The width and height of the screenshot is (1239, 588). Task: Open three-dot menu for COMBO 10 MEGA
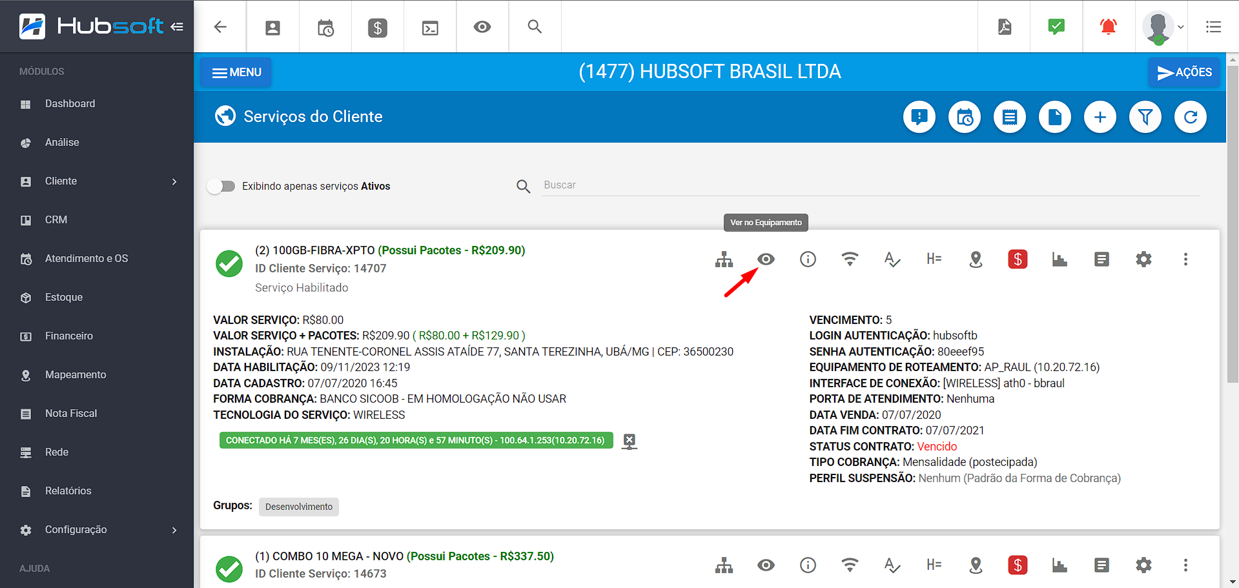1185,565
